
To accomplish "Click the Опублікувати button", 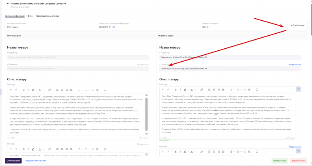I will click(x=13, y=161).
